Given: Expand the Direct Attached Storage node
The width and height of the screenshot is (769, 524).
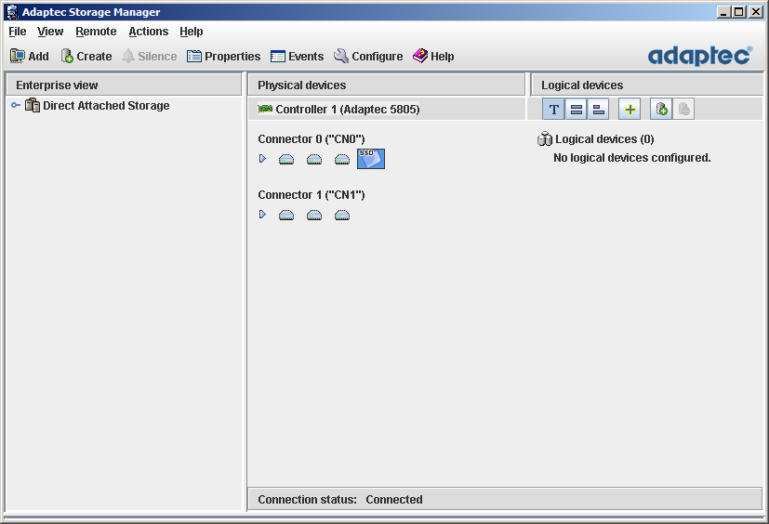Looking at the screenshot, I should point(16,105).
